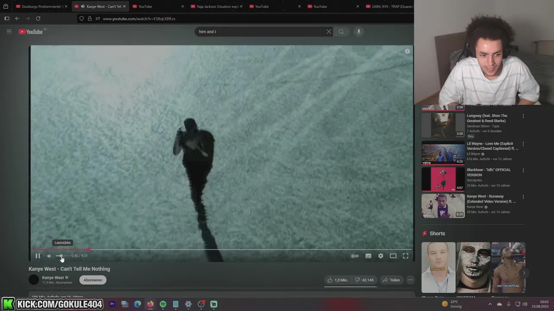Adjust the Lautstärke volume slider

click(x=62, y=256)
